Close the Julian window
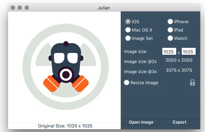The width and height of the screenshot is (205, 132). pos(13,8)
